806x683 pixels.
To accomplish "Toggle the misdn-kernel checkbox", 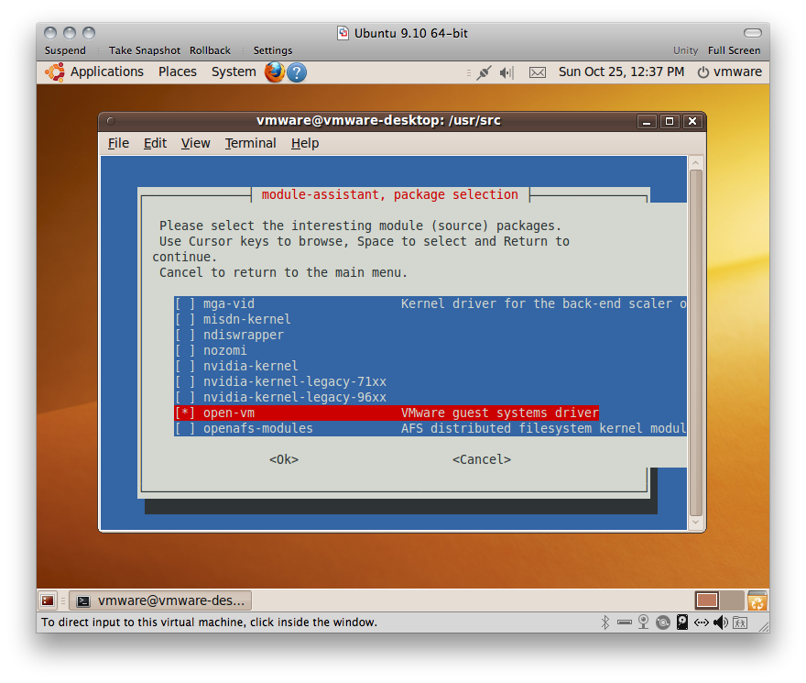I will pos(184,319).
